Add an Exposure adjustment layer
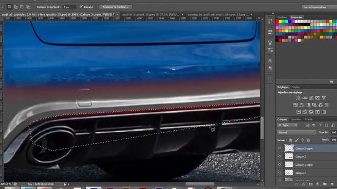The height and width of the screenshot is (189, 337). pyautogui.click(x=318, y=98)
